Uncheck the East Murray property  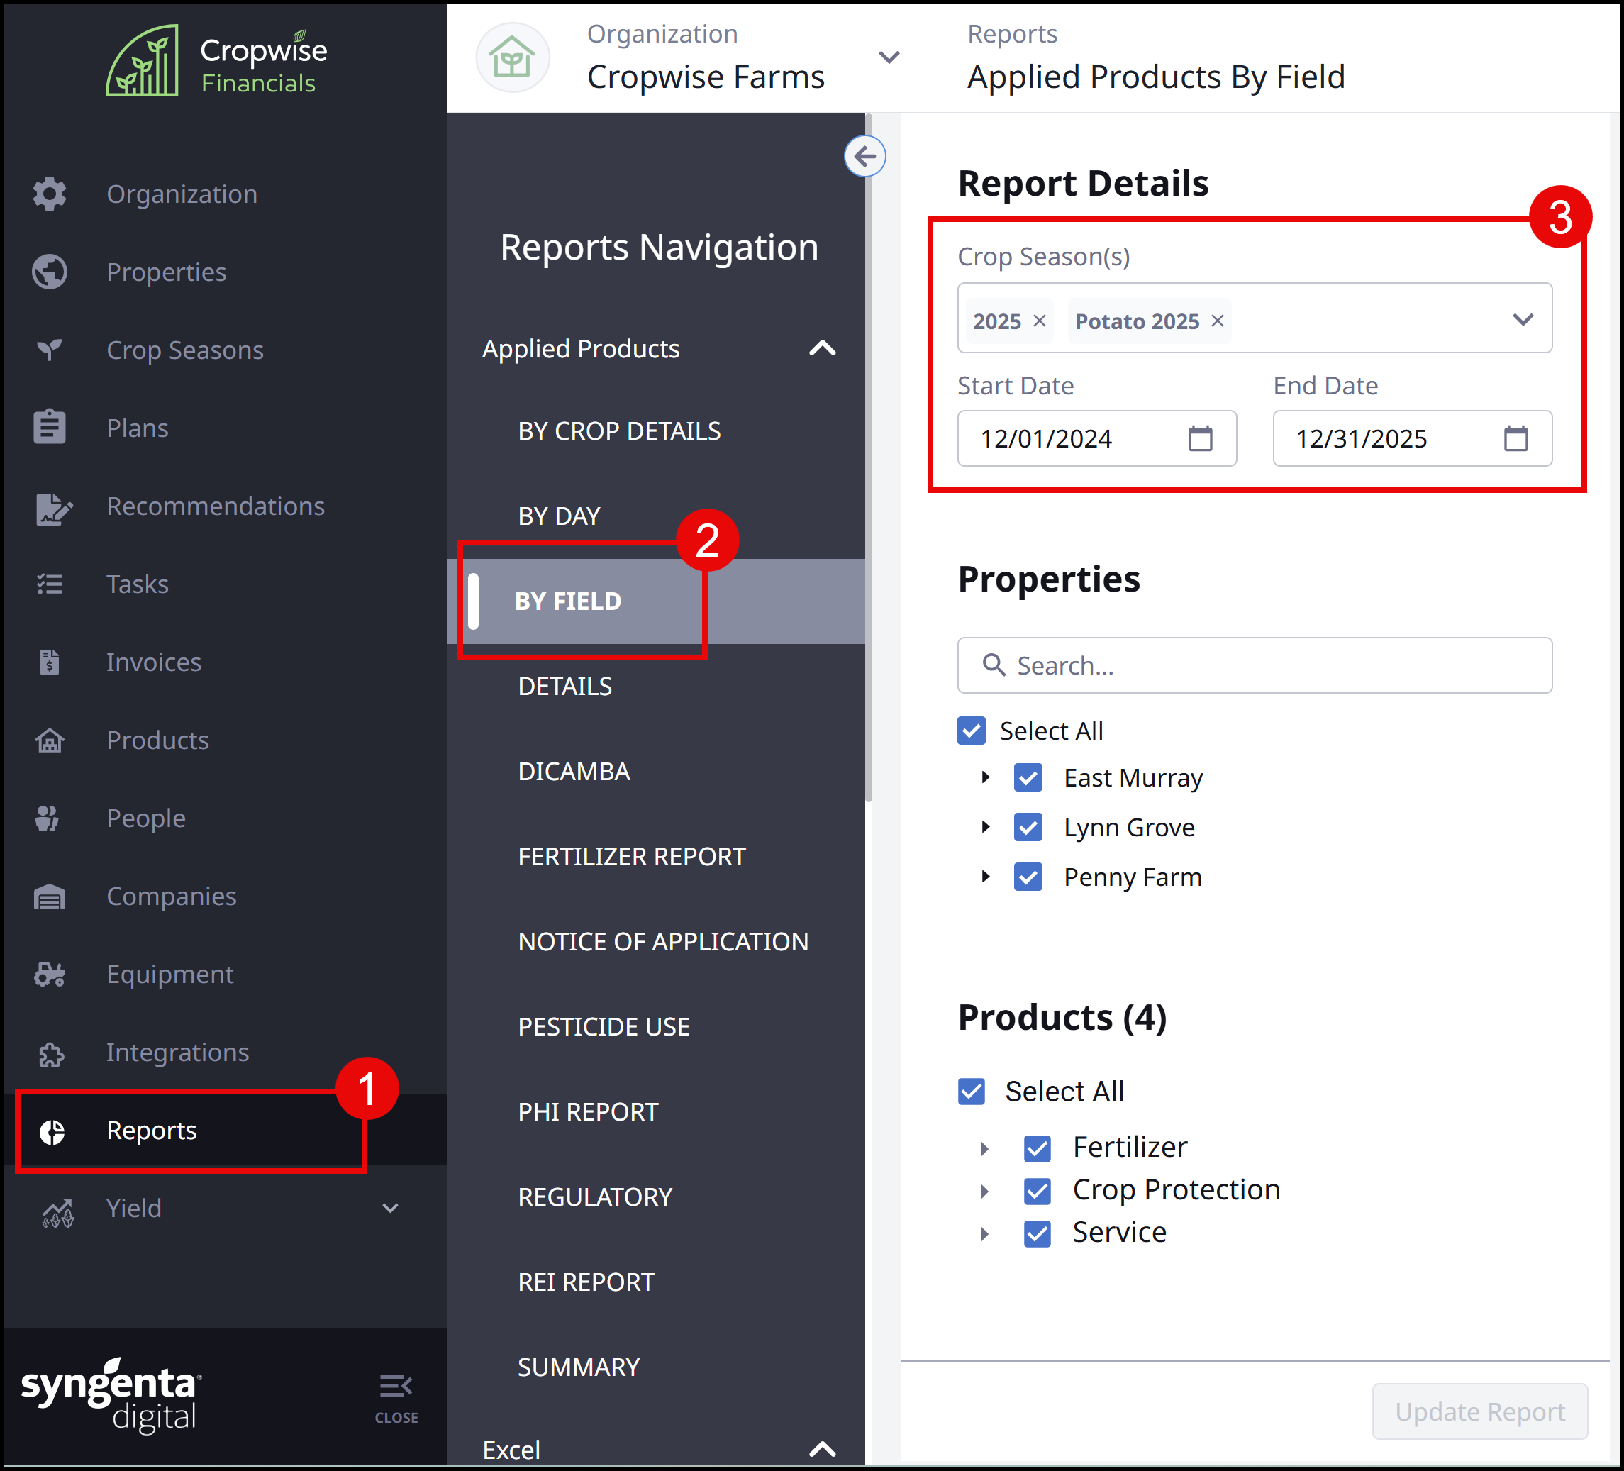(x=1028, y=777)
